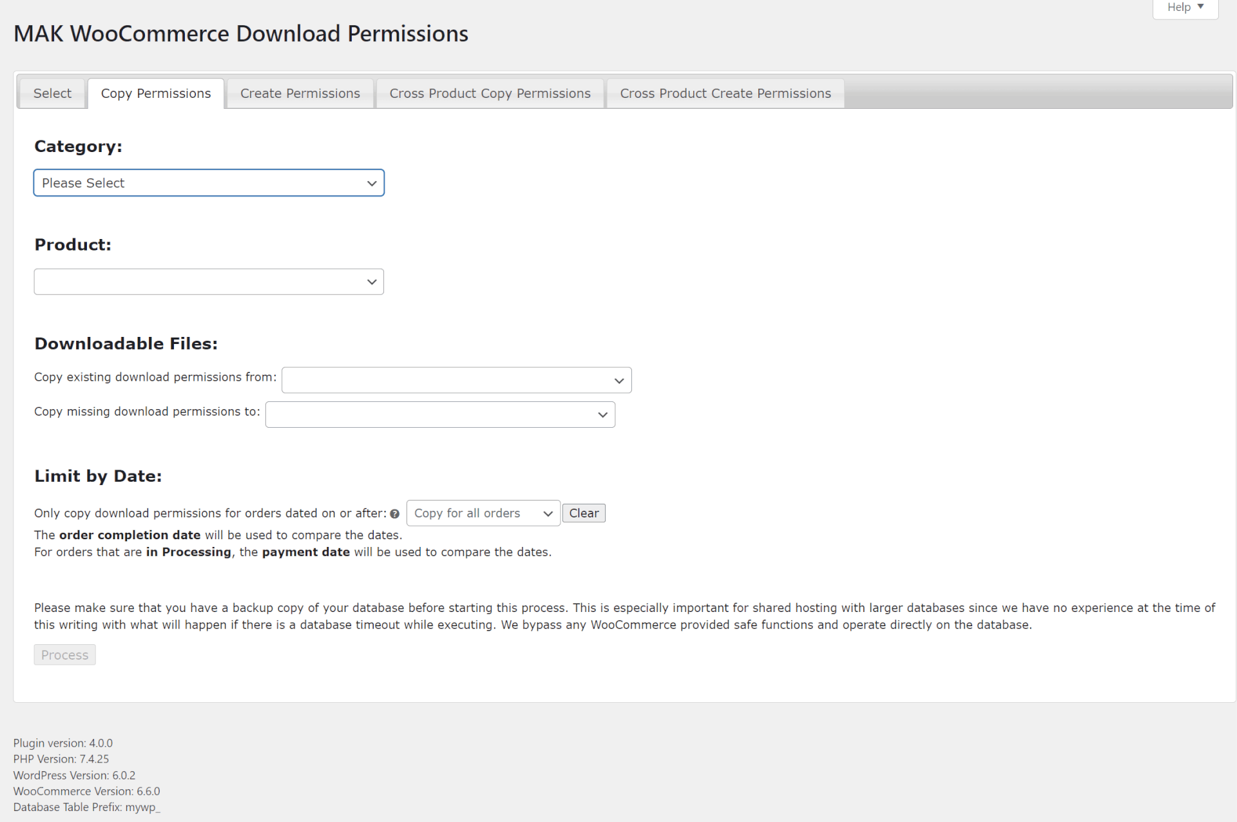This screenshot has height=822, width=1237.
Task: Switch to the Select tab
Action: coord(52,93)
